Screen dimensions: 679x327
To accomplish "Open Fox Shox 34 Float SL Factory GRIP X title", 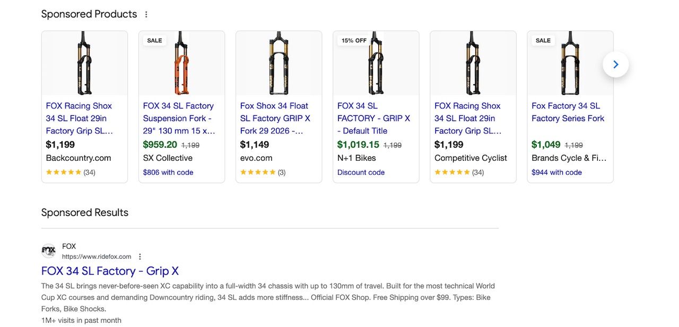I will (275, 119).
